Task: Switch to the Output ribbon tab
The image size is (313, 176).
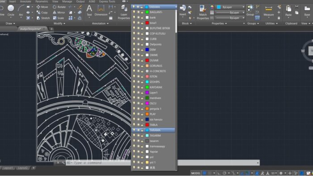Action: click(x=80, y=1)
